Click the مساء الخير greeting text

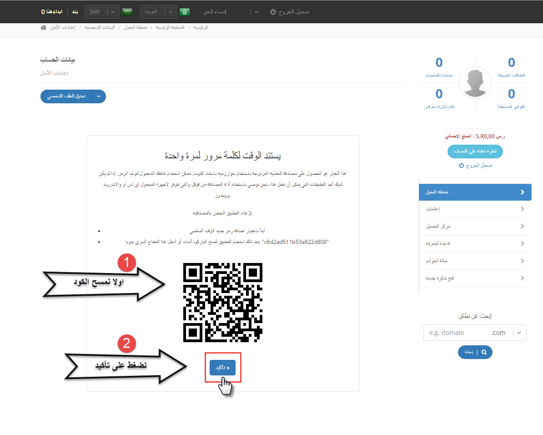[x=215, y=12]
